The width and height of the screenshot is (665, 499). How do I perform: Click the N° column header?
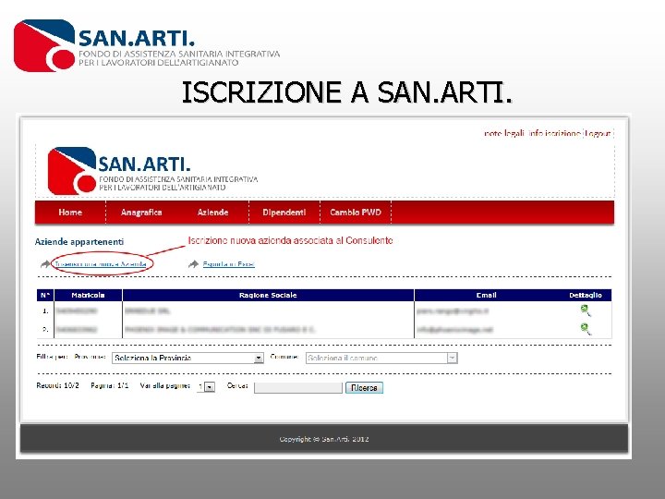(x=45, y=295)
